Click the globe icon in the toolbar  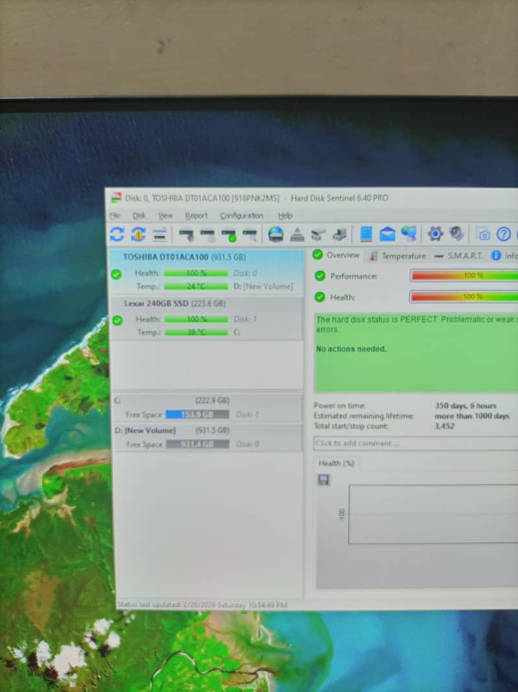[276, 234]
